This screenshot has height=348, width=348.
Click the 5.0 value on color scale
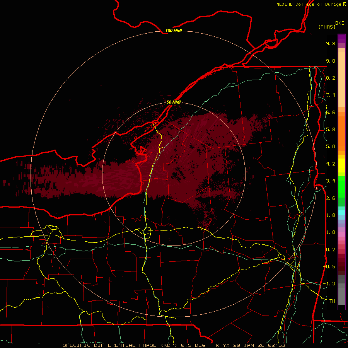331,147
